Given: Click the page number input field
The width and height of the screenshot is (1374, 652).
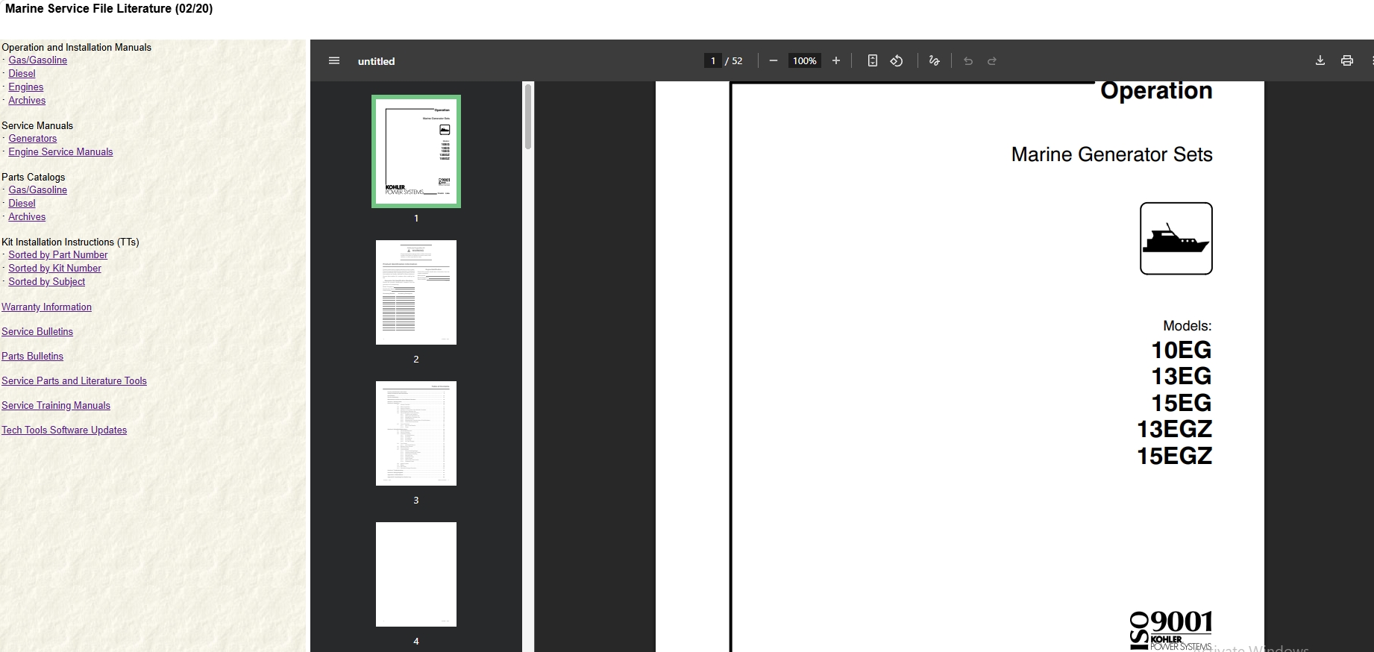Looking at the screenshot, I should 713,61.
